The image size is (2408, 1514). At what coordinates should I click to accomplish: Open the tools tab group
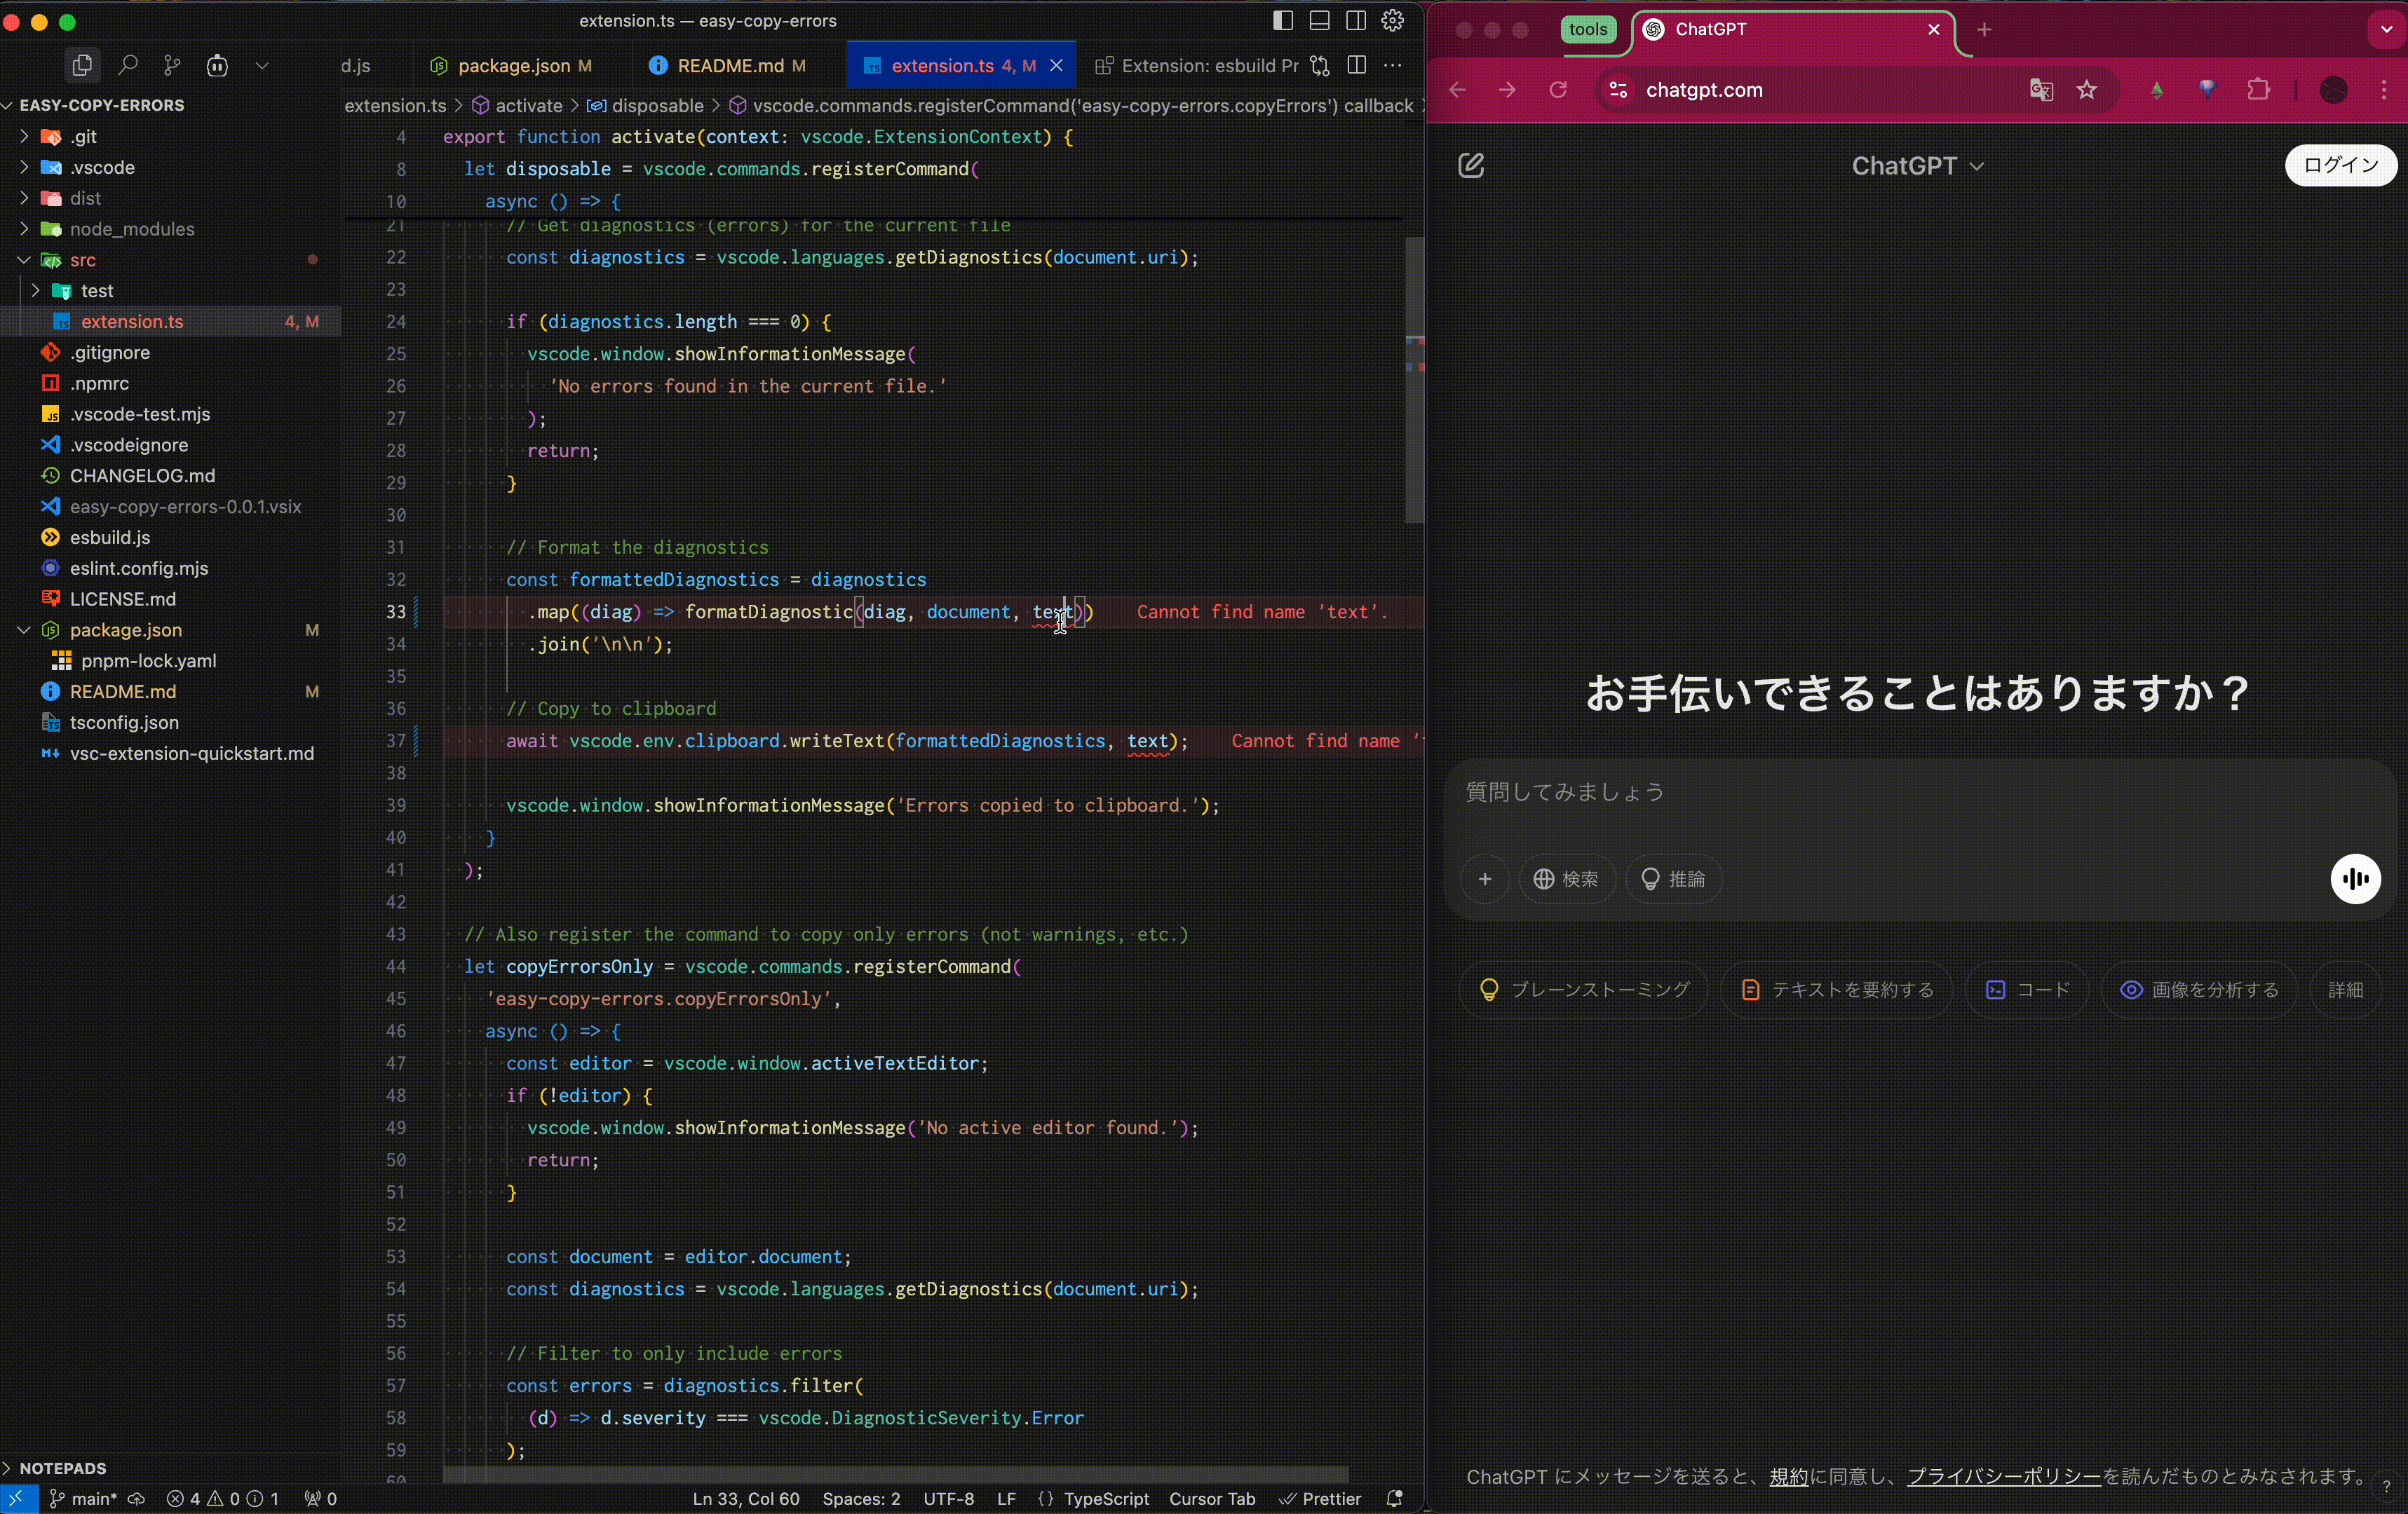(x=1587, y=29)
